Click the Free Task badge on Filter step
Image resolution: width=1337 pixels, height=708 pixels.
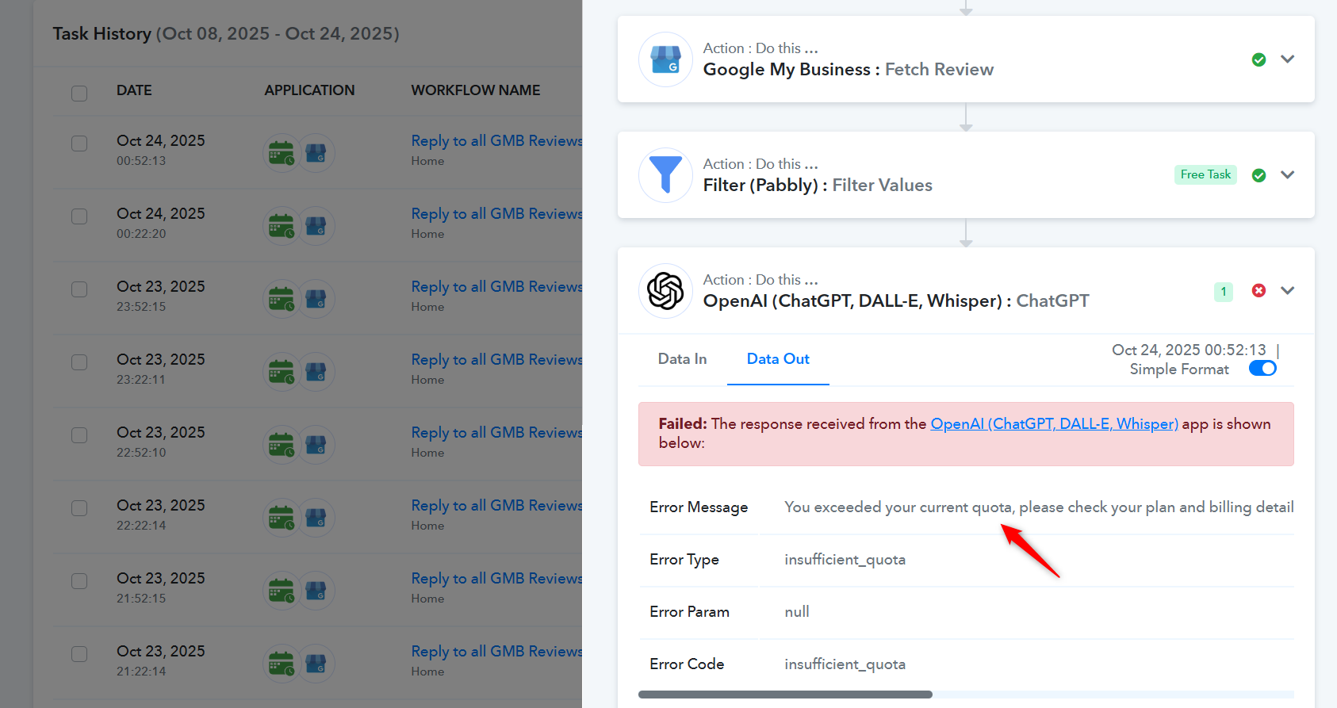[1205, 174]
